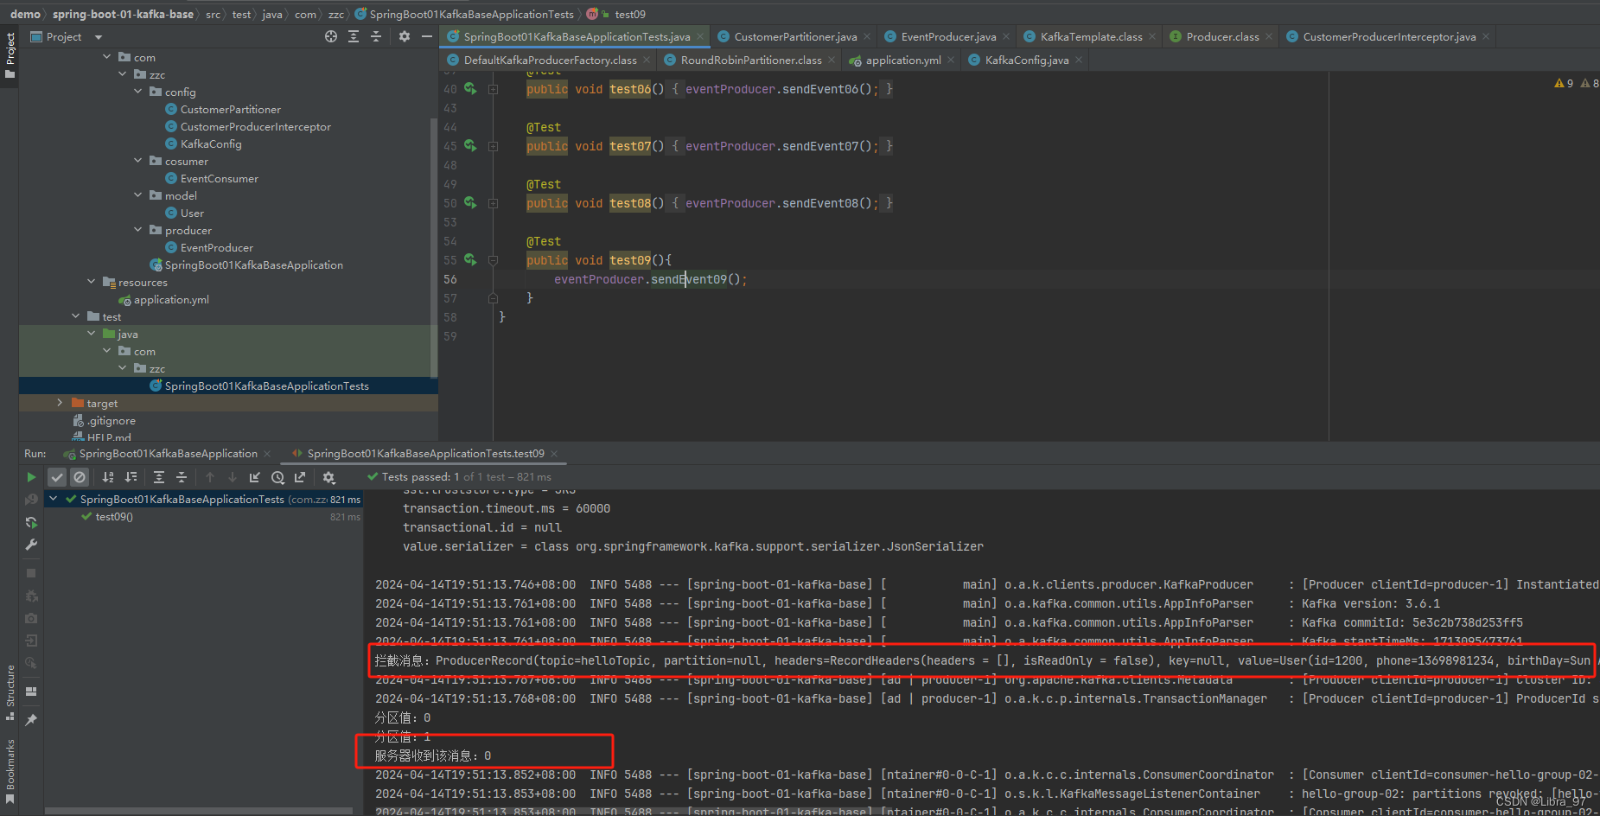The width and height of the screenshot is (1600, 816).
Task: Expand folded test07 method body
Action: click(x=493, y=146)
